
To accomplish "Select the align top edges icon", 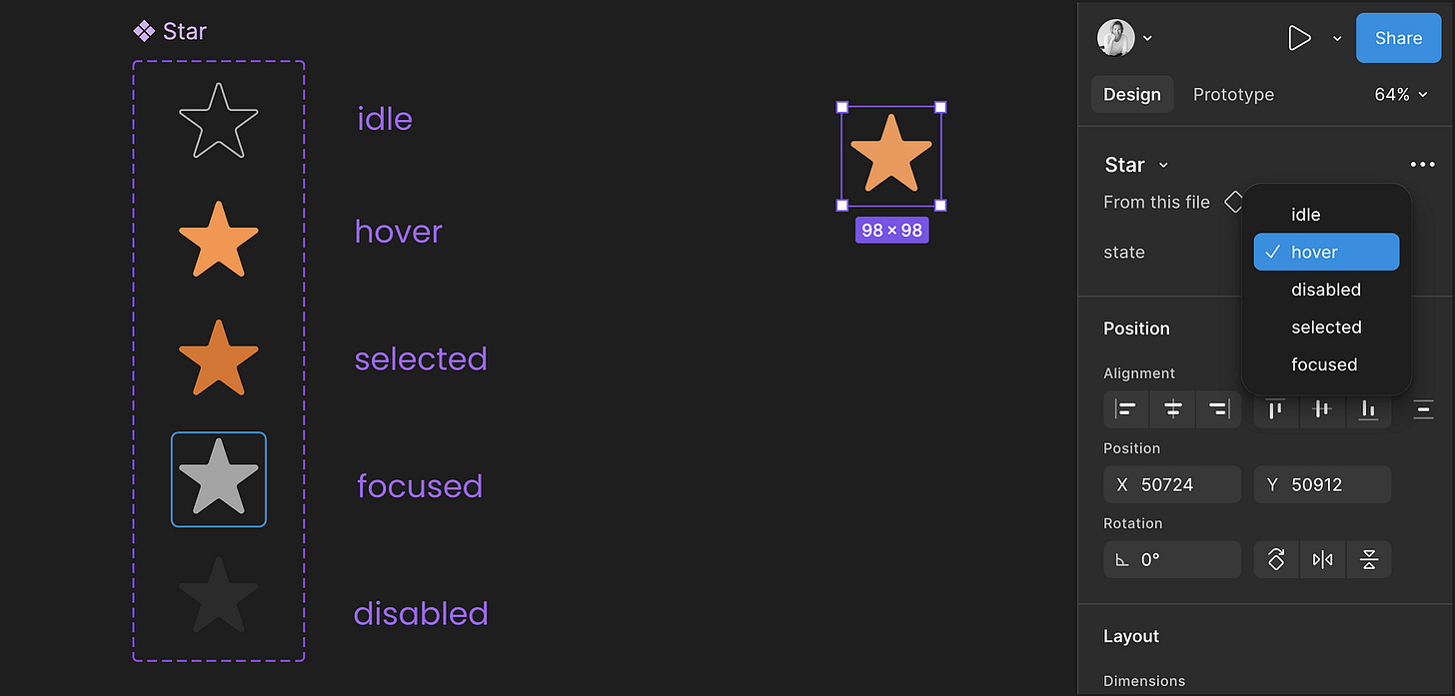I will pos(1275,409).
